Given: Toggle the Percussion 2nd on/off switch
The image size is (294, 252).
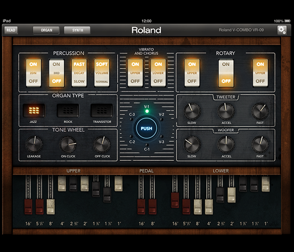Looking at the screenshot, I should 34,74.
